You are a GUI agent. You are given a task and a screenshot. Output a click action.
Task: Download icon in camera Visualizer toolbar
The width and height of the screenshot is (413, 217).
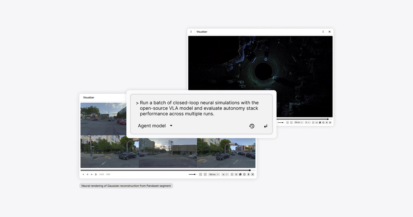(x=248, y=174)
